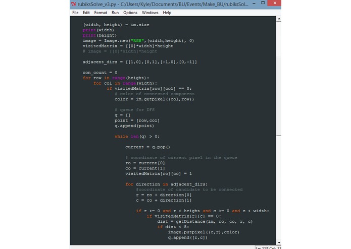Click the "for direction in adjacent_dirs:" line
Viewport: 351px width, 249px height.
point(166,184)
